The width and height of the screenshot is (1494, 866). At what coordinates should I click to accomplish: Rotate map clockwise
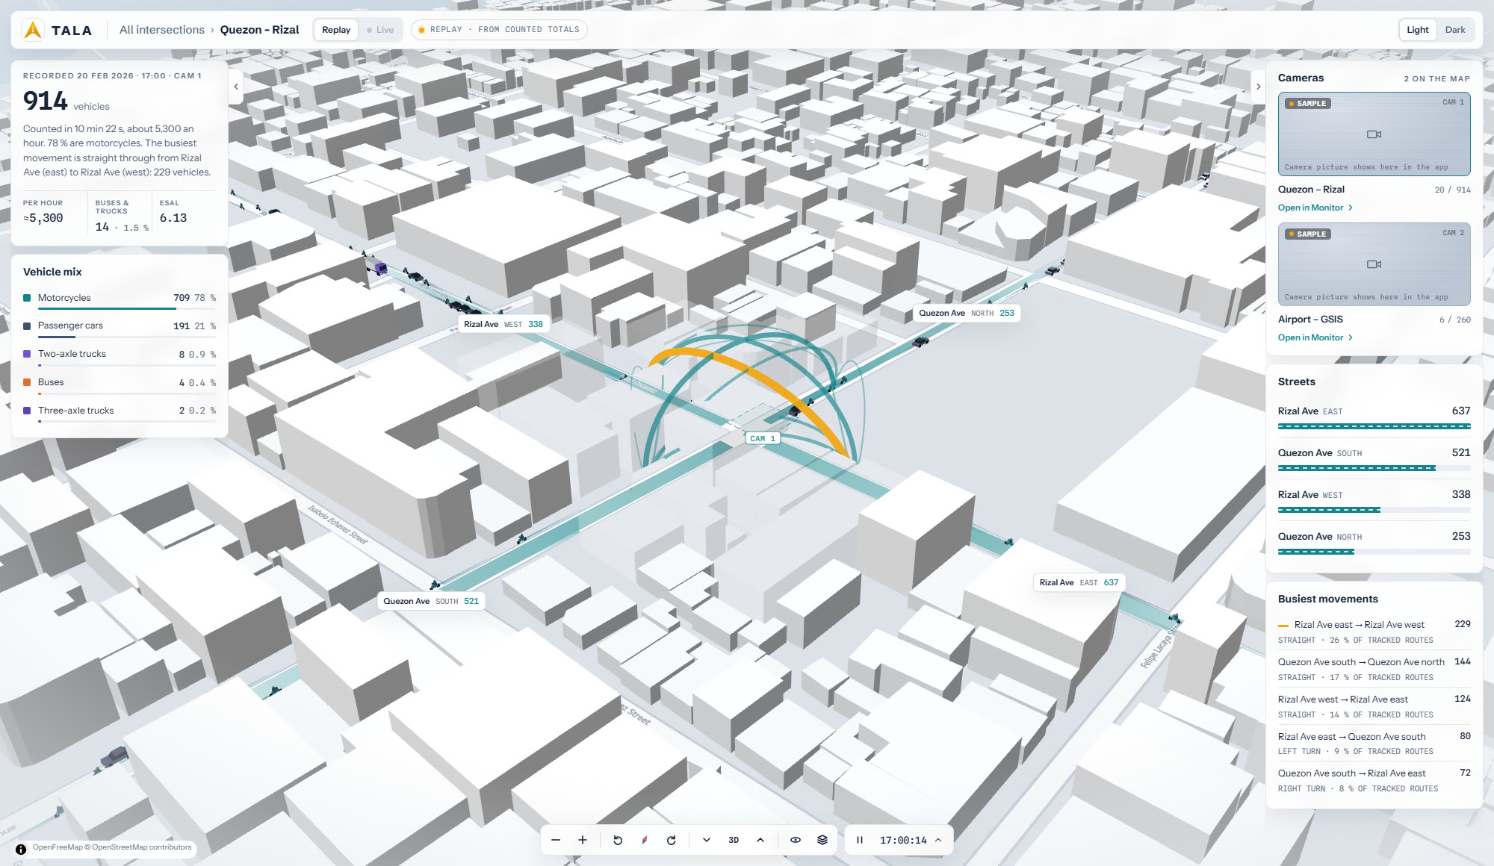672,840
